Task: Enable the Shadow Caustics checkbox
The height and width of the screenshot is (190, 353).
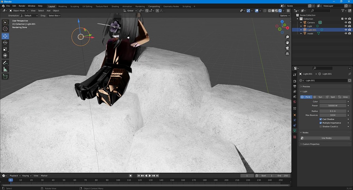Action: click(321, 126)
